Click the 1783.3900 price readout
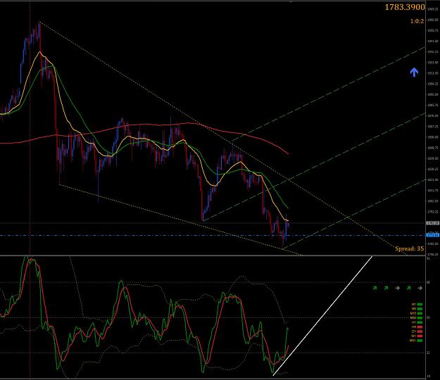The width and height of the screenshot is (440, 380). pos(404,7)
